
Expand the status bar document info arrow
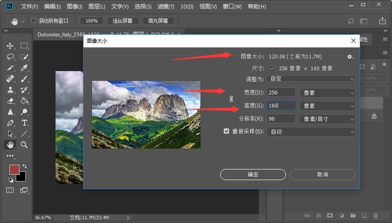tap(128, 218)
